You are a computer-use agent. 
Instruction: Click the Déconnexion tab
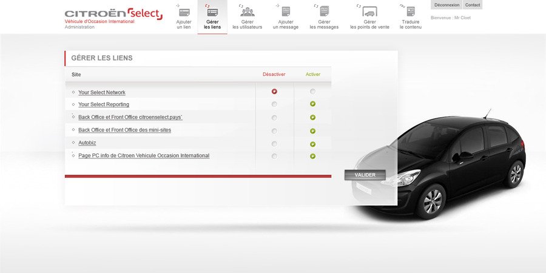click(x=447, y=5)
